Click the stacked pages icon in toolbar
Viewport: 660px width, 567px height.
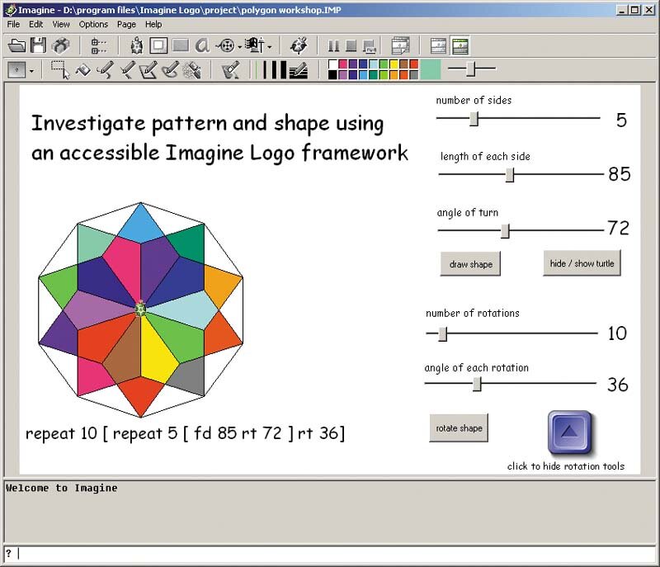pyautogui.click(x=400, y=45)
